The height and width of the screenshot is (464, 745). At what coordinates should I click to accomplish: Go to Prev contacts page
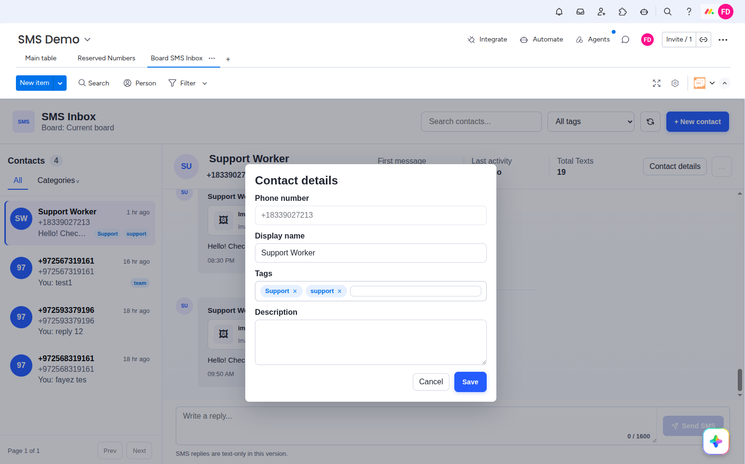[x=110, y=451]
